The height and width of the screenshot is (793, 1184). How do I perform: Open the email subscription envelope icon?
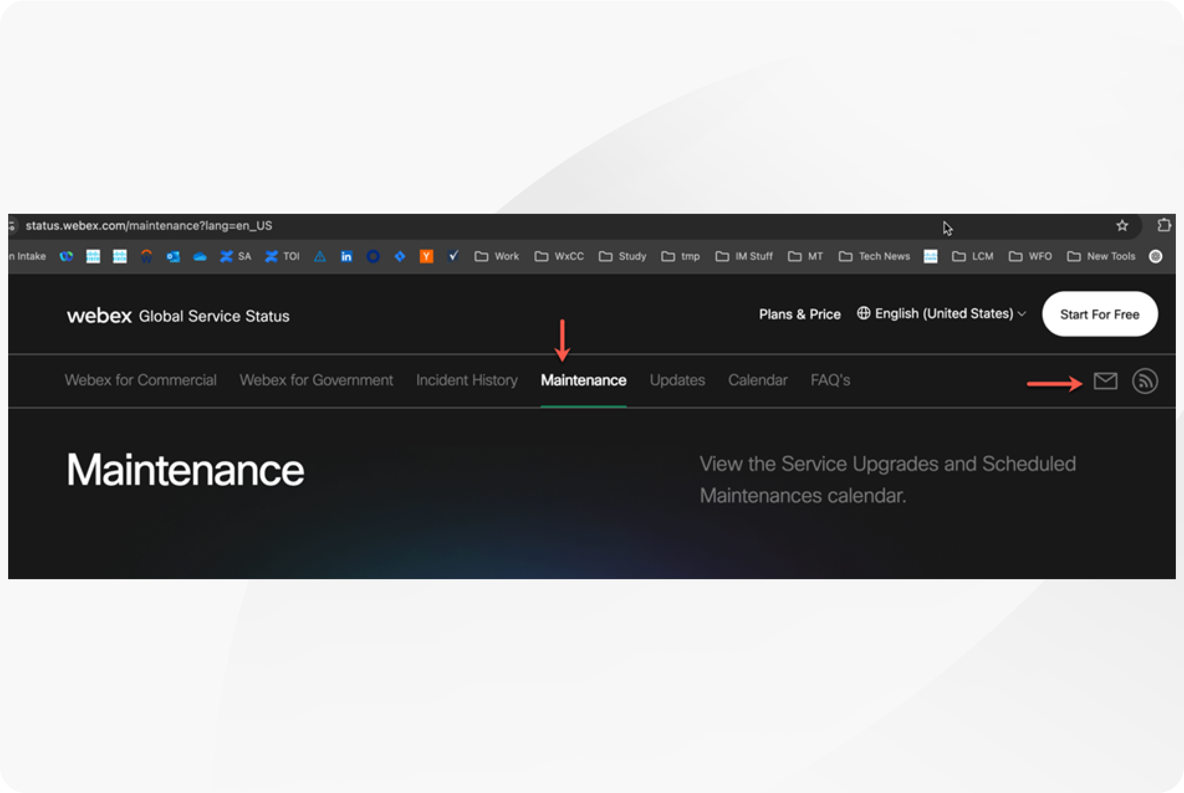click(x=1105, y=381)
